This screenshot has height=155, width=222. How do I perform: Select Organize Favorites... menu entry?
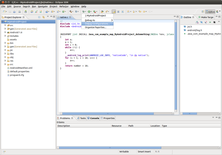(x=95, y=27)
